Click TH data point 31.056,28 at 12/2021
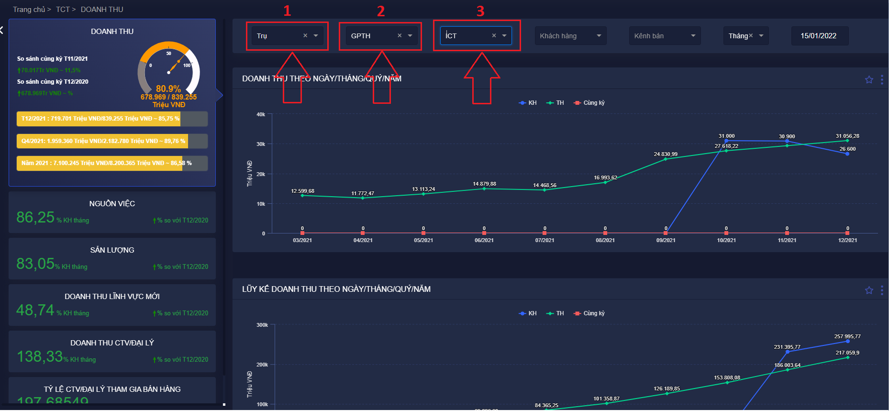The image size is (889, 411). pyautogui.click(x=847, y=141)
